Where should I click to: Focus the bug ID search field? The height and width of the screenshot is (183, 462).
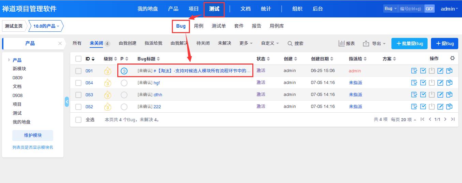pos(412,9)
